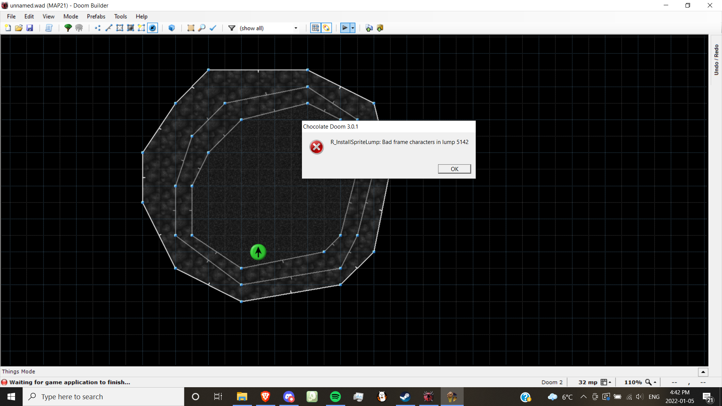This screenshot has height=406, width=722.
Task: Click the Things Mode label
Action: click(18, 371)
